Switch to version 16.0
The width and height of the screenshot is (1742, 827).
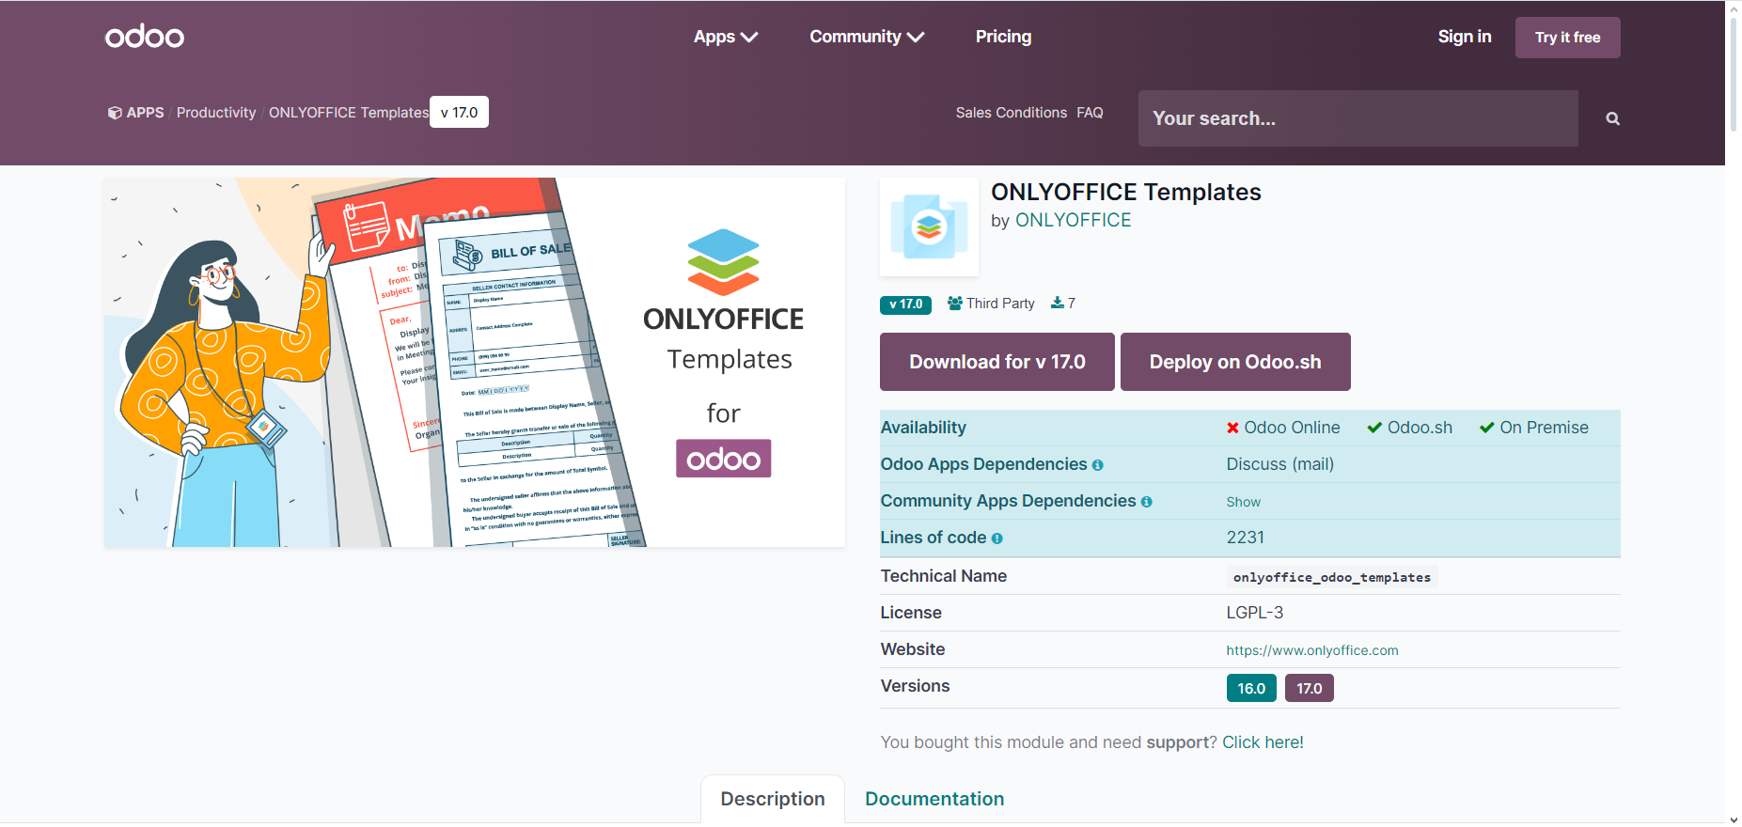(x=1250, y=688)
